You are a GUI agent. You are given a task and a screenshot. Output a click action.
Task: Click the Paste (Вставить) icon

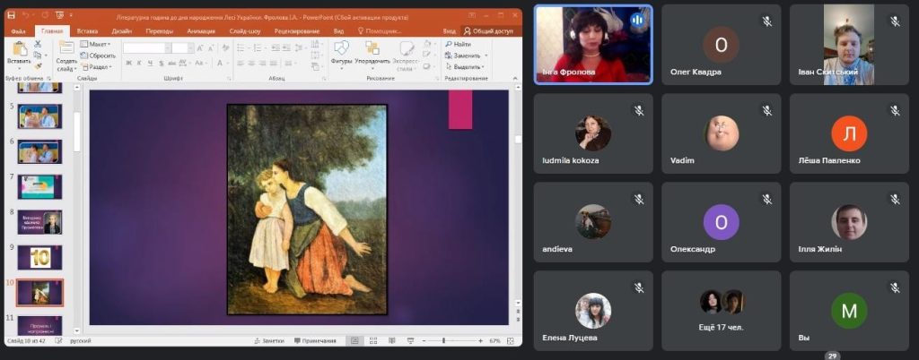(x=18, y=50)
